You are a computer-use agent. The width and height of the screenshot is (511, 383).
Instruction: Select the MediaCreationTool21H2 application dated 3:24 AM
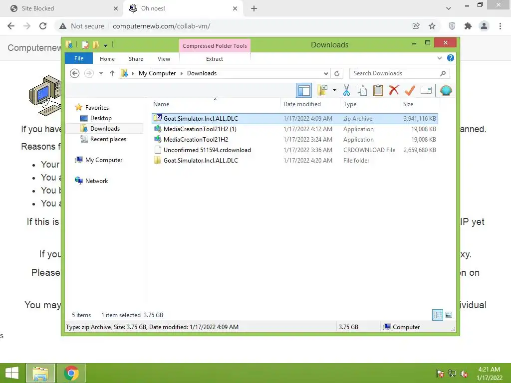tap(294, 140)
